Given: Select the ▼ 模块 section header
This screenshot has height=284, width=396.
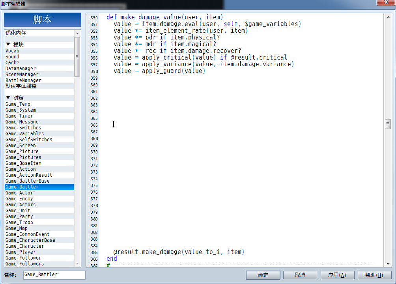Looking at the screenshot, I should (x=39, y=45).
